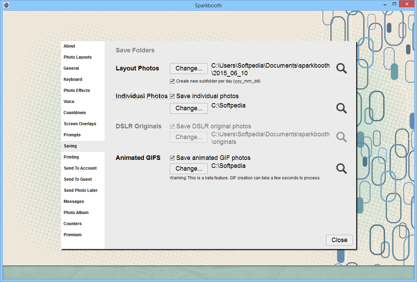The width and height of the screenshot is (417, 282).
Task: Go to Send To Account section
Action: (83, 168)
